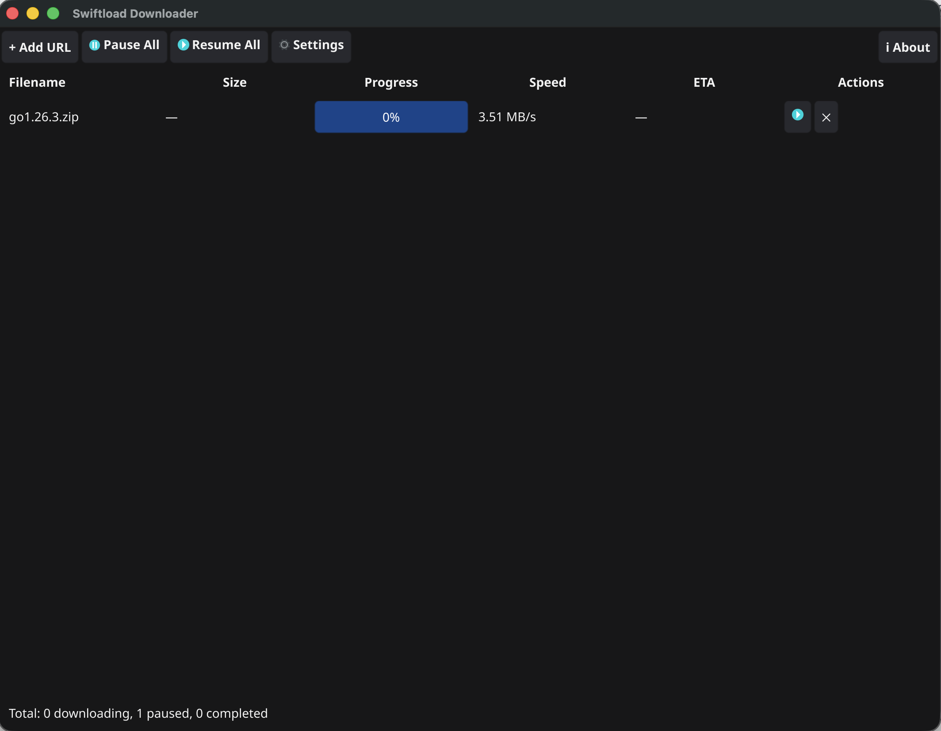Minimize the Swiftload Downloader window
941x731 pixels.
point(33,13)
